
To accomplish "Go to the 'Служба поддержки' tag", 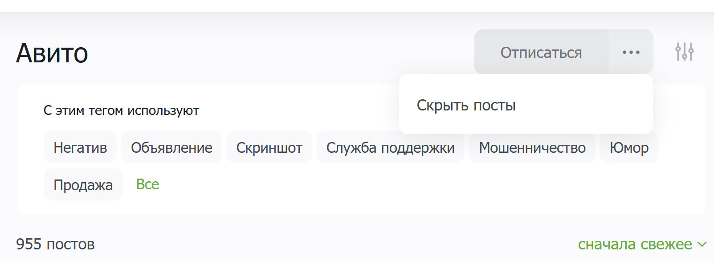I will [x=390, y=147].
